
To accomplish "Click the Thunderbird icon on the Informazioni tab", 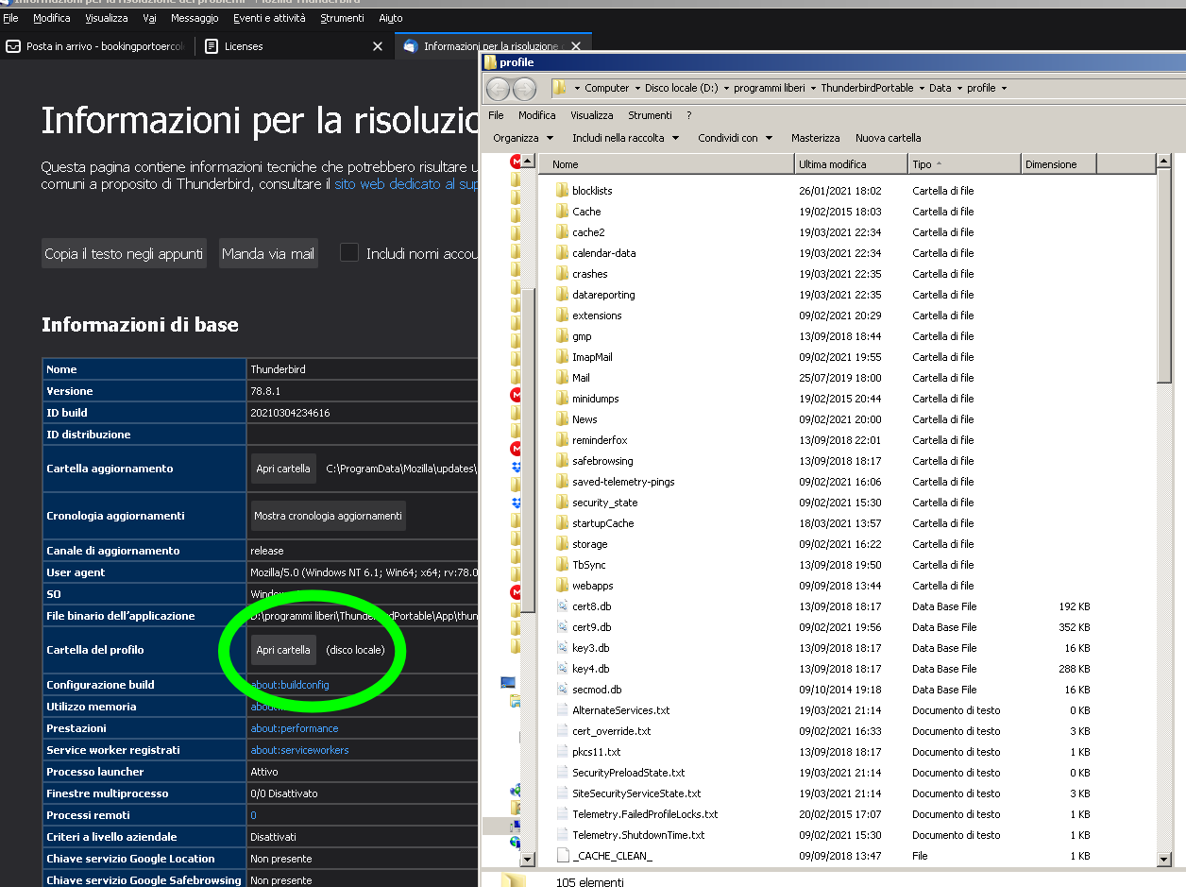I will 411,46.
